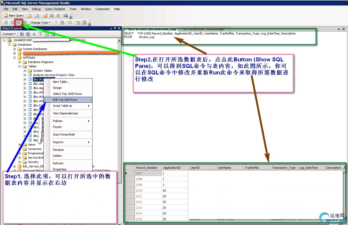This screenshot has width=348, height=225.
Task: Click the Open File folder icon
Action: (45, 15)
